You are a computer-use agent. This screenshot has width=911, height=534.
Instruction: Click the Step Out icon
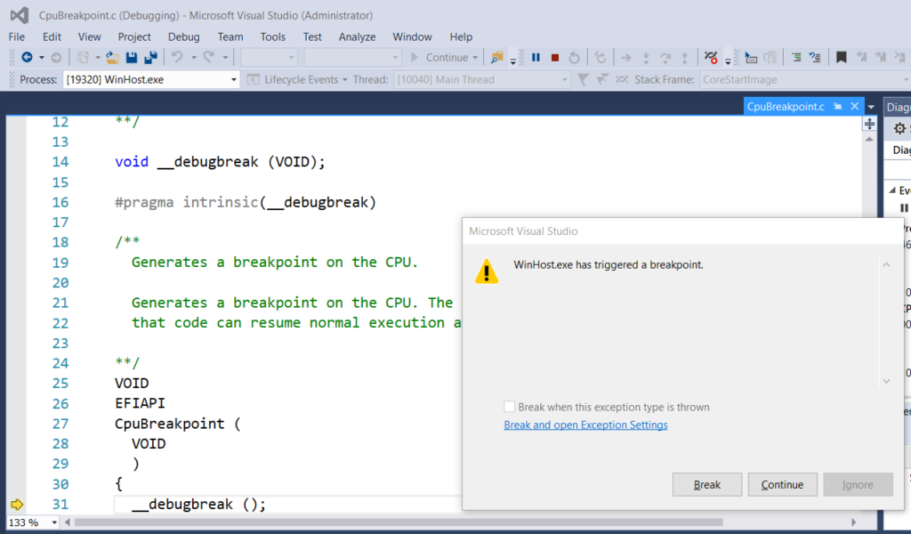click(x=685, y=57)
